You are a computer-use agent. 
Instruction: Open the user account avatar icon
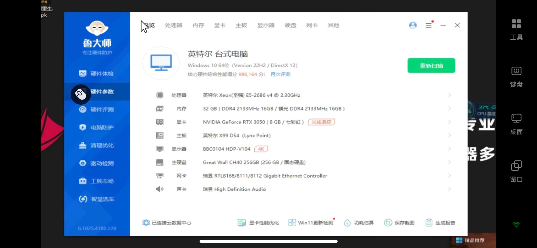pos(413,25)
